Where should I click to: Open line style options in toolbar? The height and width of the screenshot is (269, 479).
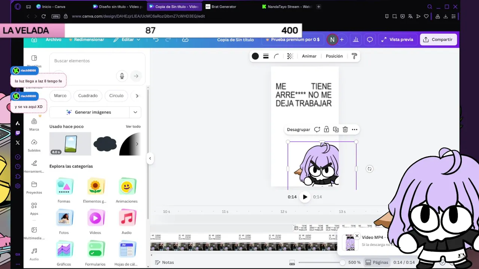(266, 56)
